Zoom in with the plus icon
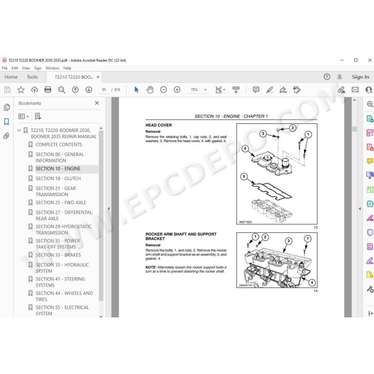The width and height of the screenshot is (374, 374). pos(177,90)
